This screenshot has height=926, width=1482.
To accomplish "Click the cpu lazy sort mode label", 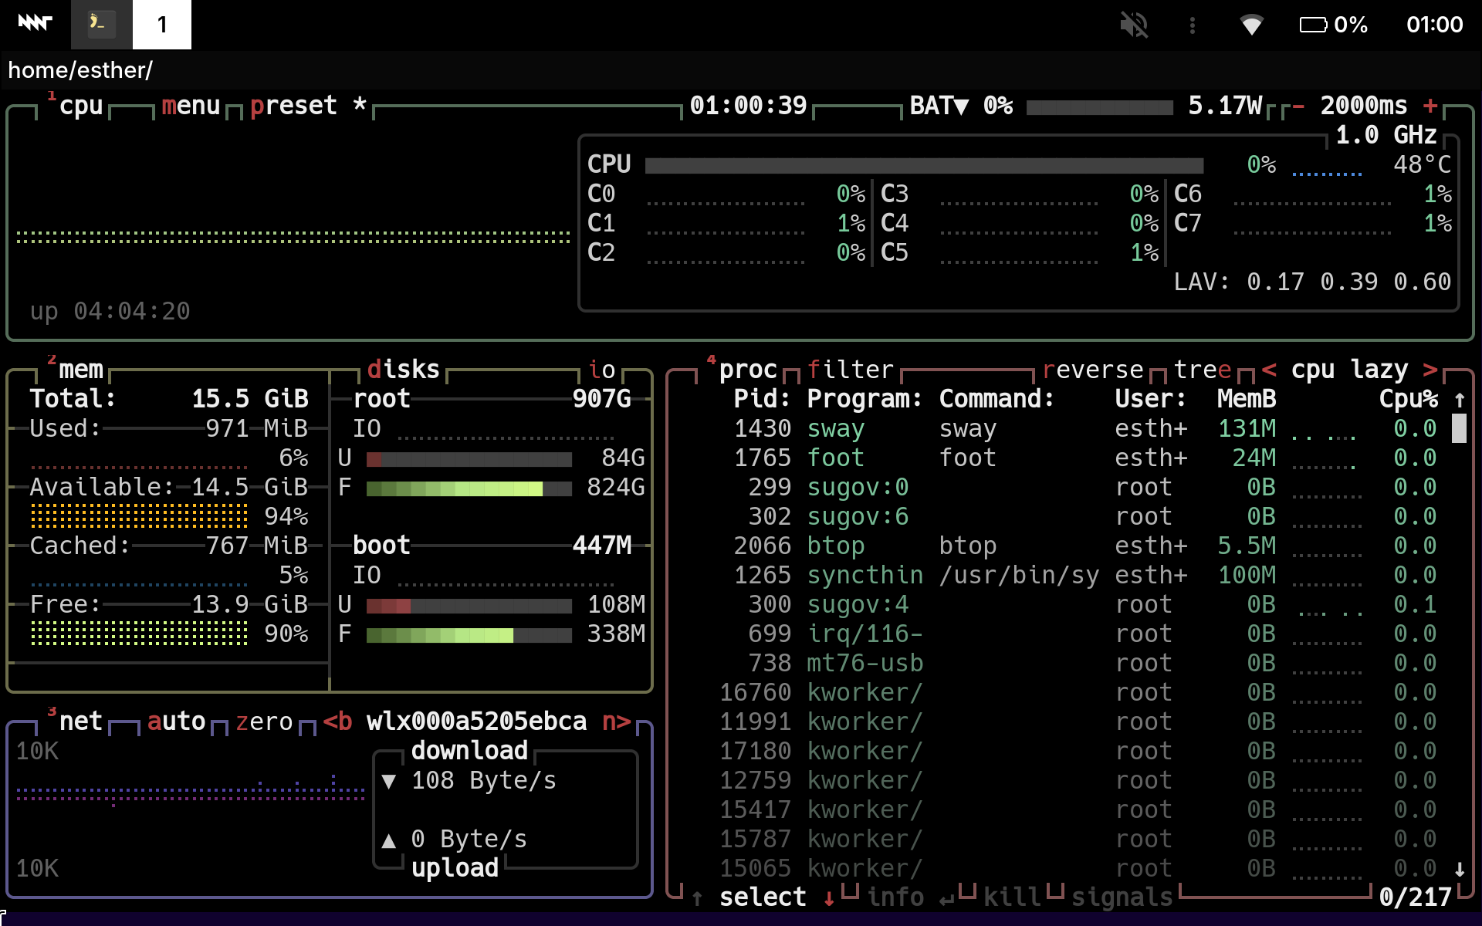I will pyautogui.click(x=1350, y=370).
